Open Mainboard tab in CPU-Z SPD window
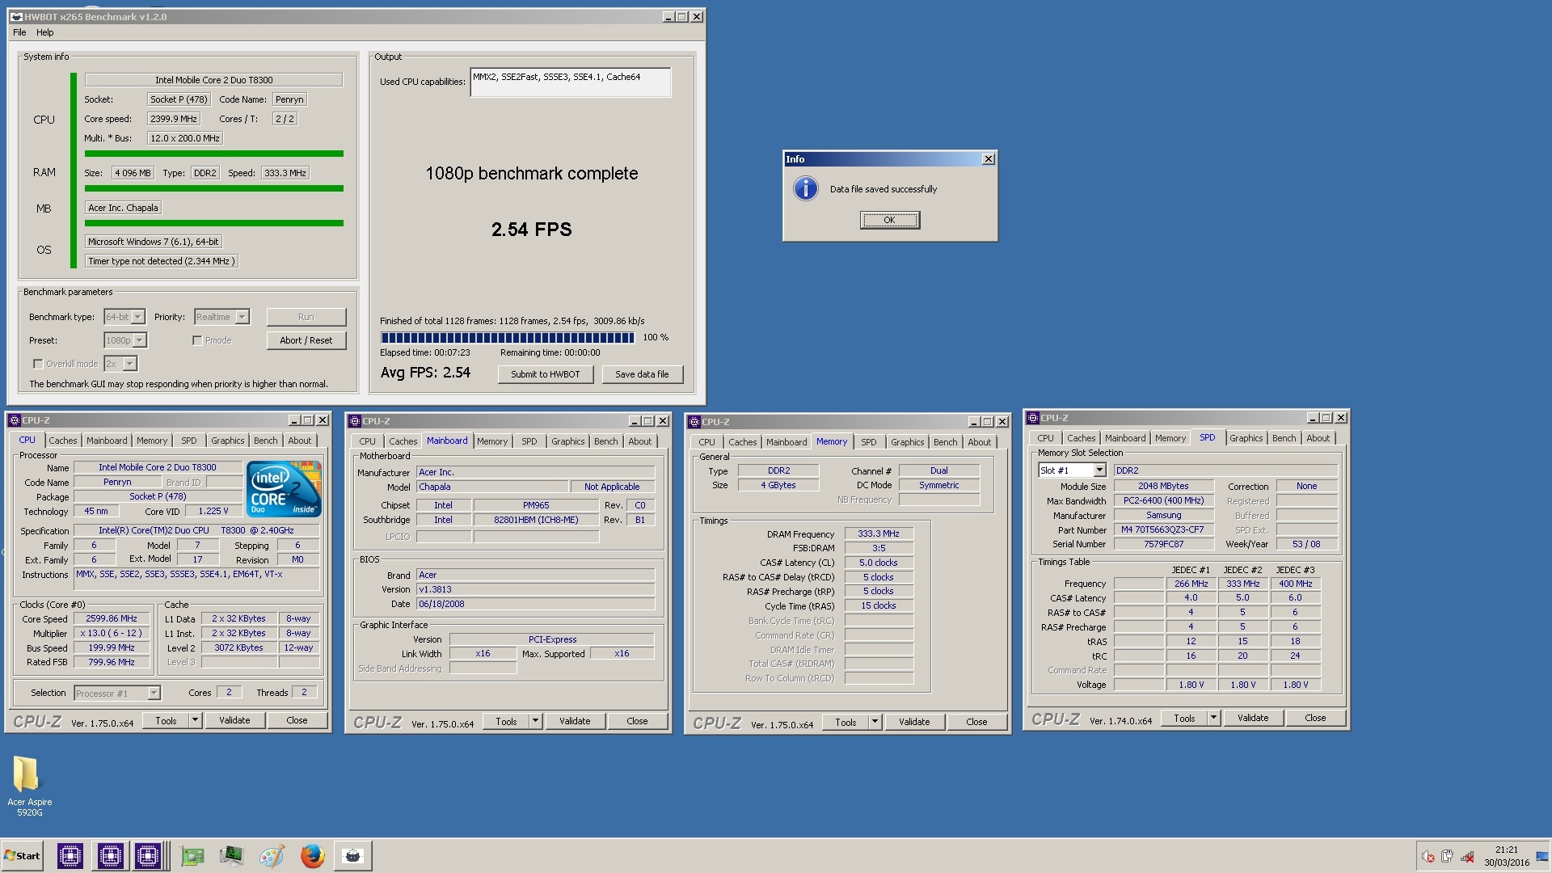Viewport: 1552px width, 873px height. pos(1125,438)
